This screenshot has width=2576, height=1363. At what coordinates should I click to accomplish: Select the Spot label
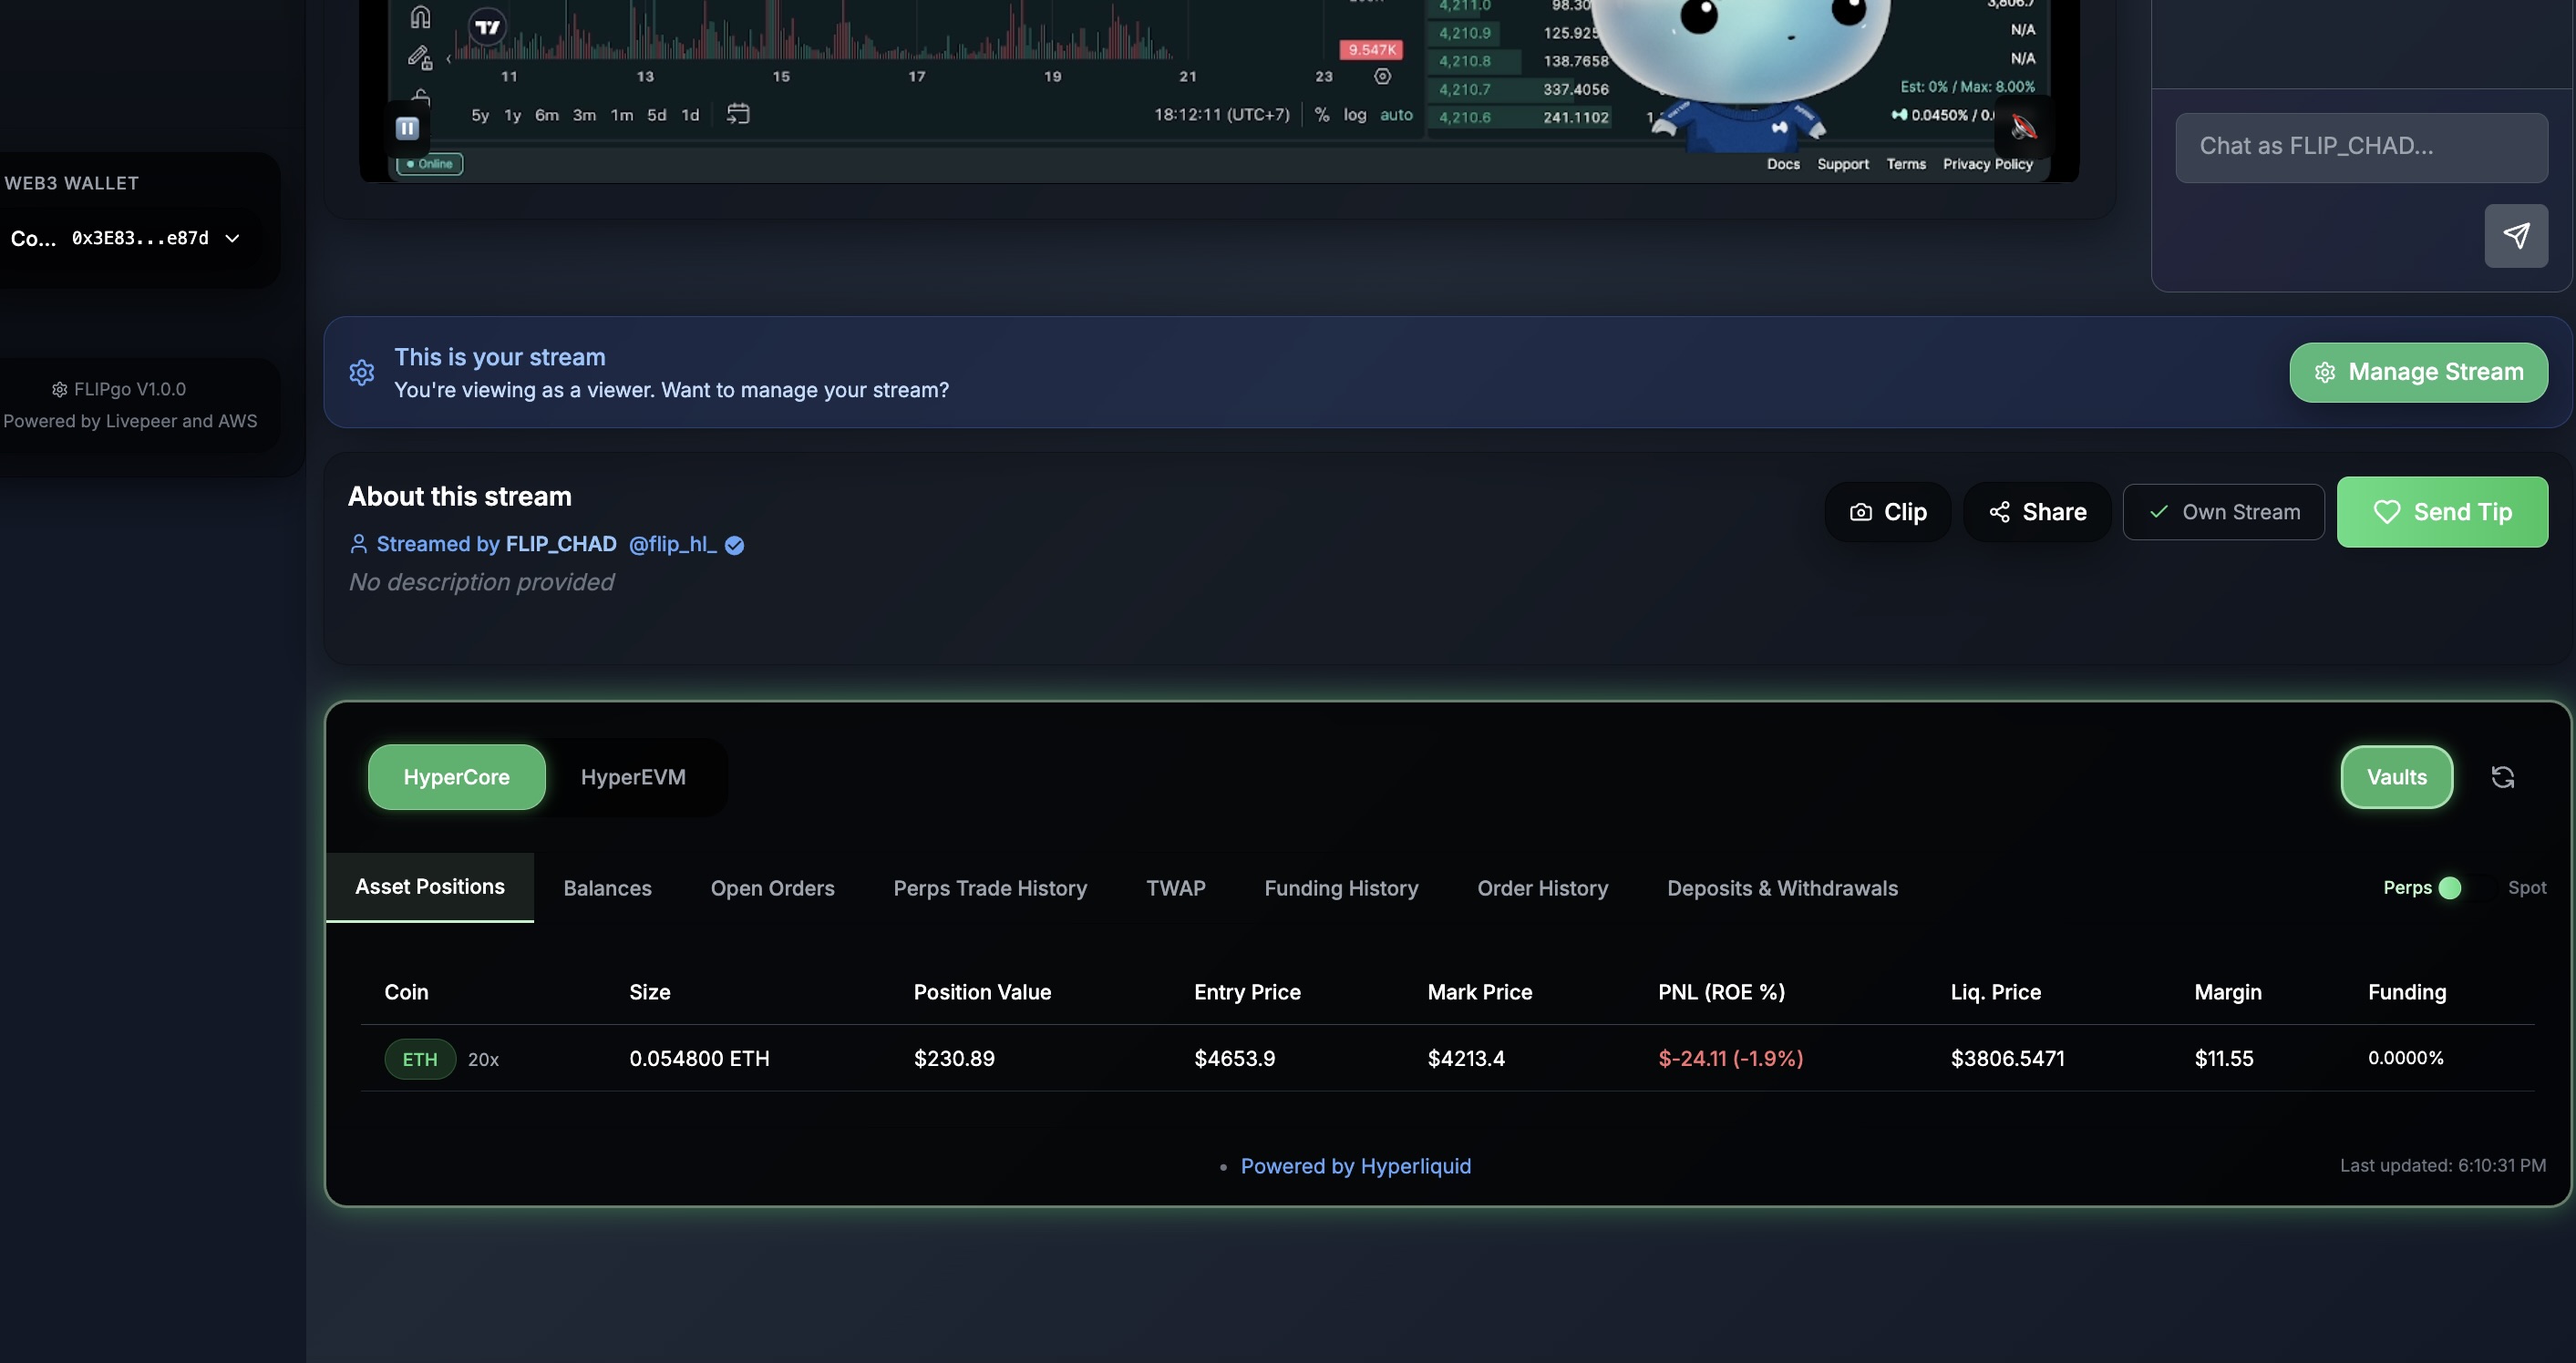point(2526,887)
